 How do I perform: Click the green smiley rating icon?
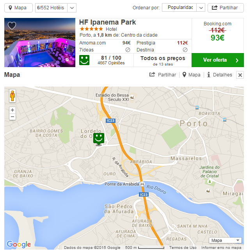point(84,60)
